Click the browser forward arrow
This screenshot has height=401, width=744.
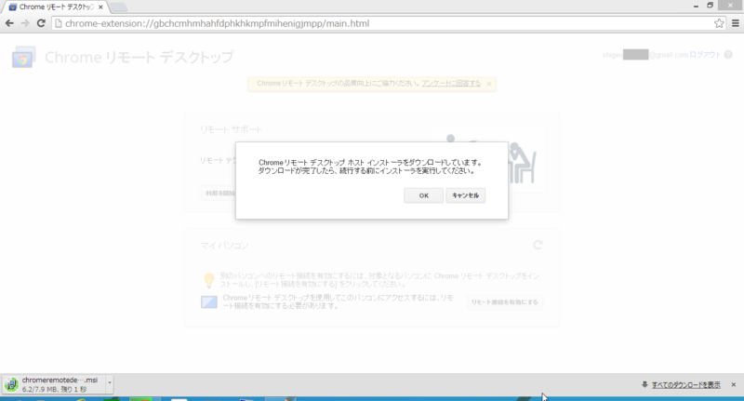click(25, 23)
